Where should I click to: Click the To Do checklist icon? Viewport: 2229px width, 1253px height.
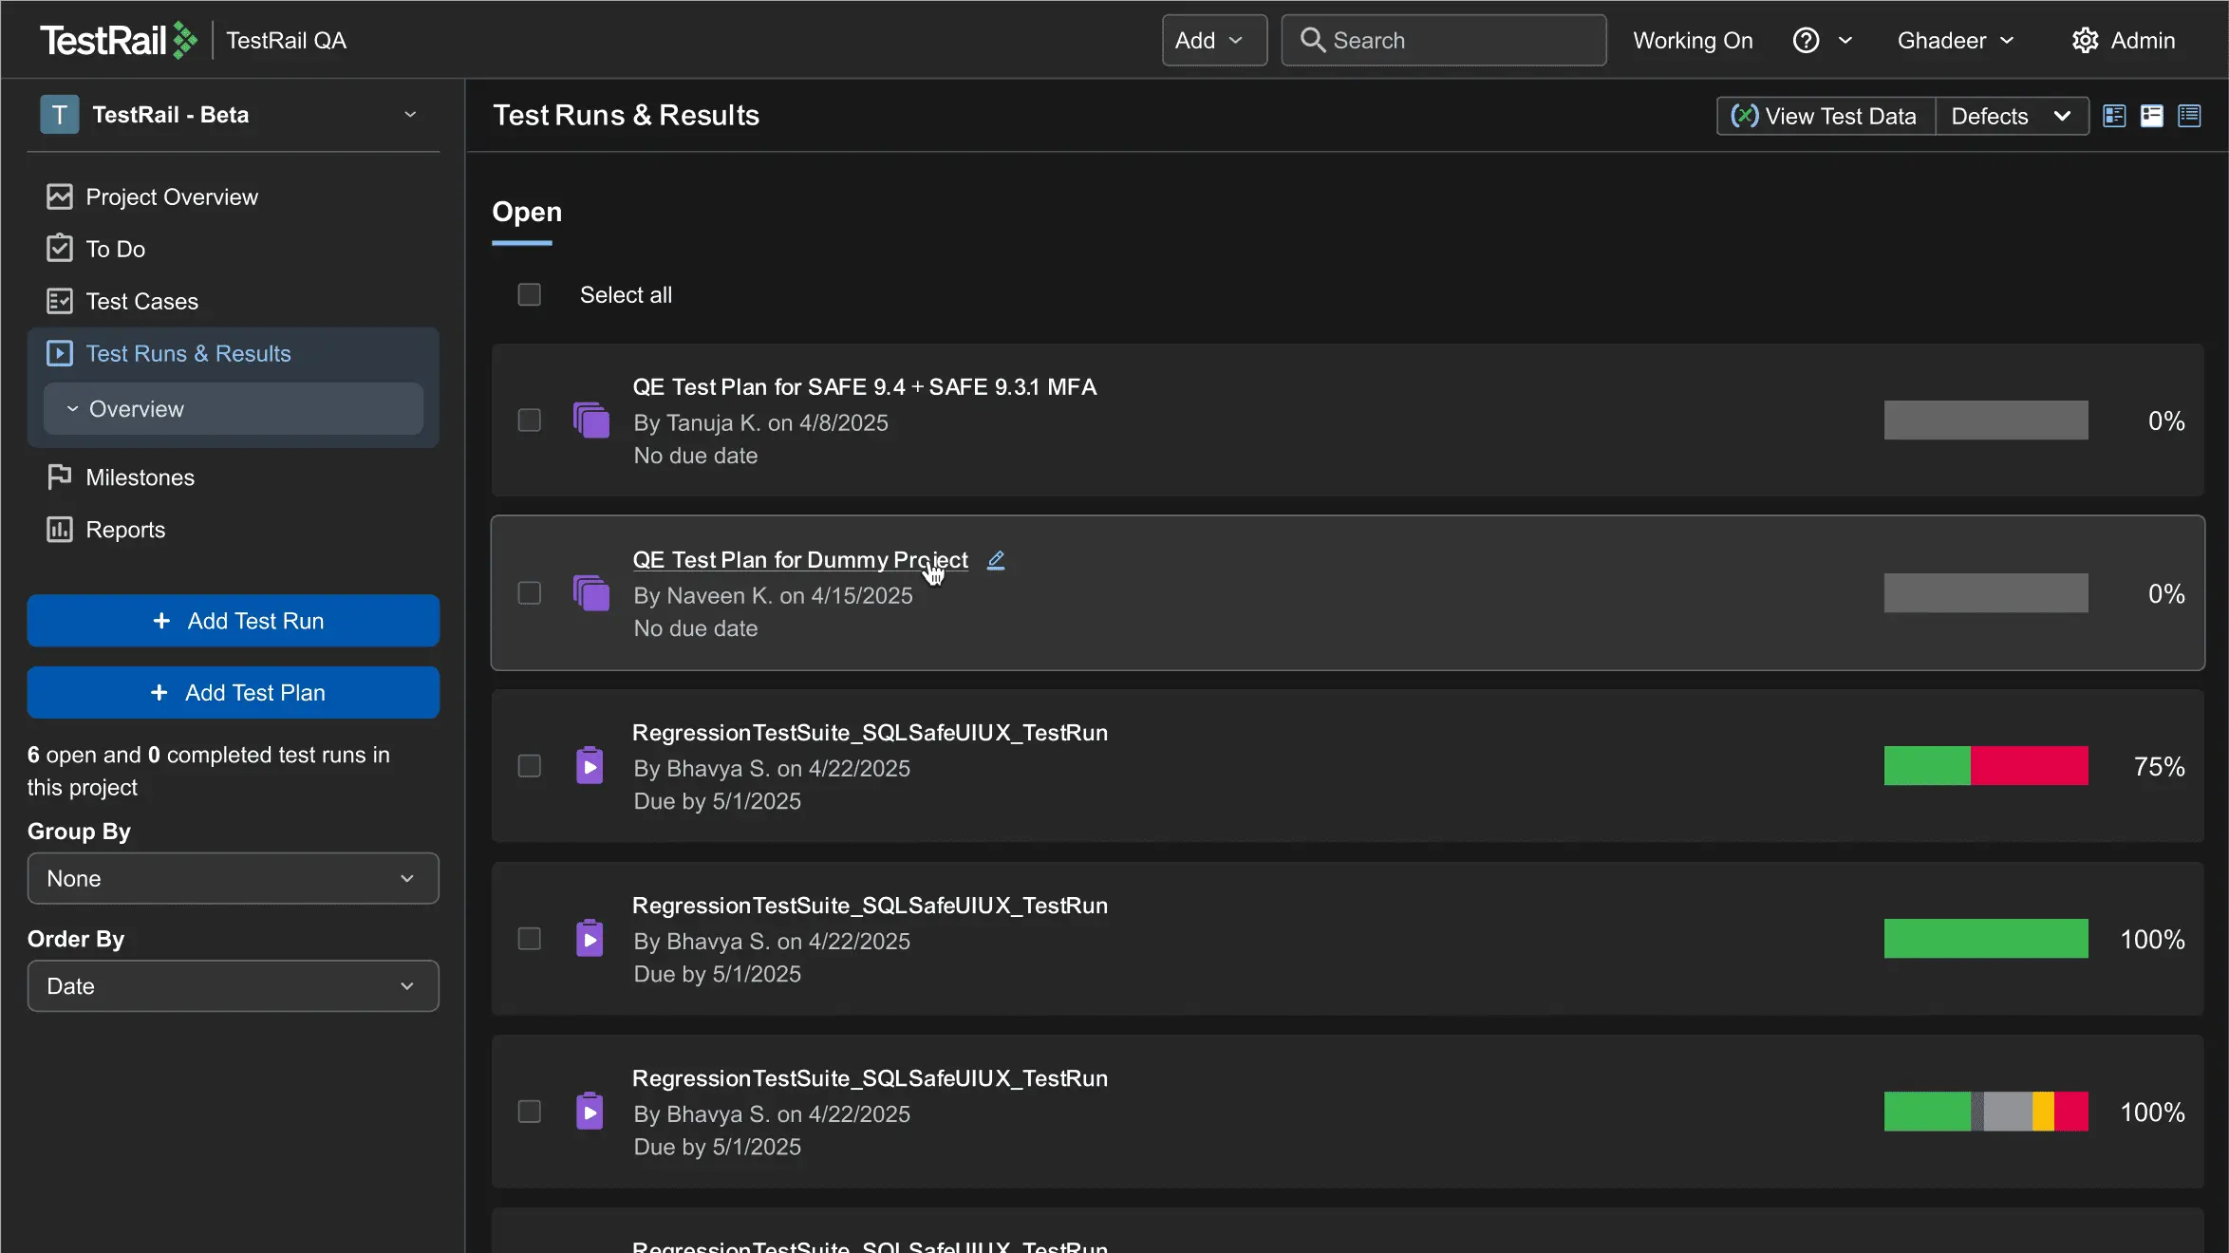tap(59, 249)
